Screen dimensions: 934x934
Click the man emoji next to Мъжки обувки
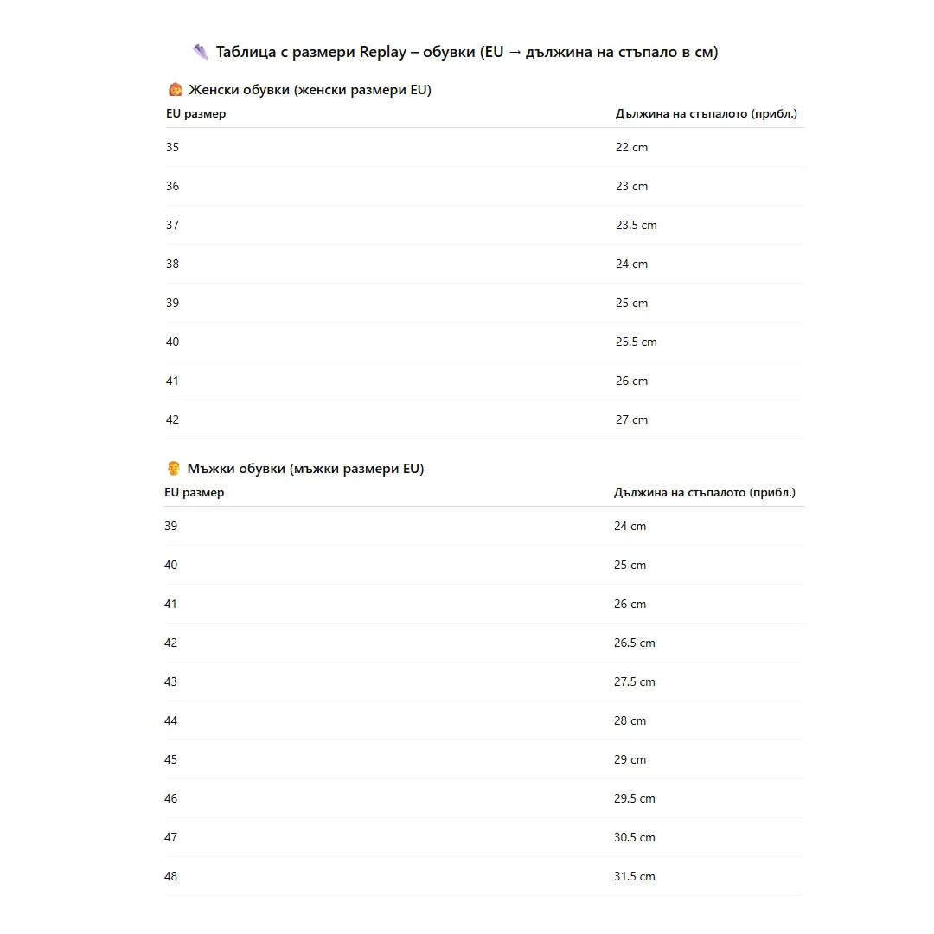click(x=173, y=469)
